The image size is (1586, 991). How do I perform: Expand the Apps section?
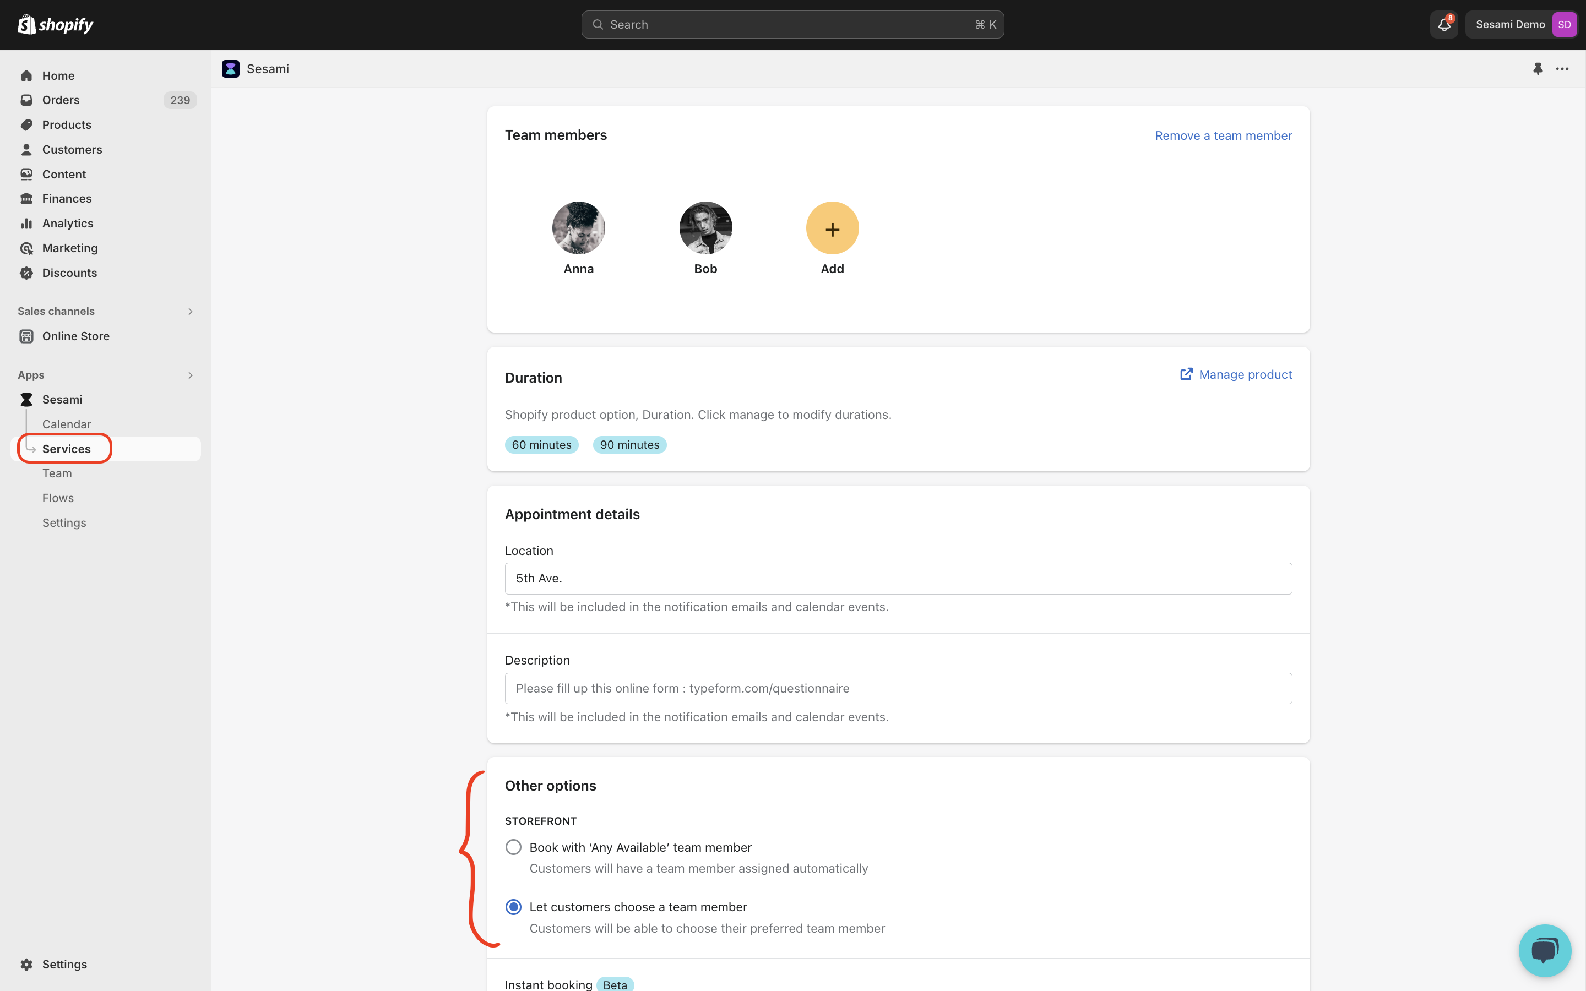[x=190, y=375]
